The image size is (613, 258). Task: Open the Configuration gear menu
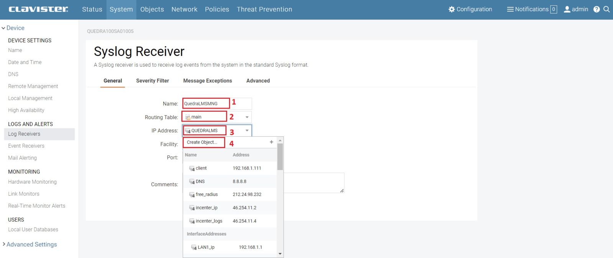(x=452, y=9)
